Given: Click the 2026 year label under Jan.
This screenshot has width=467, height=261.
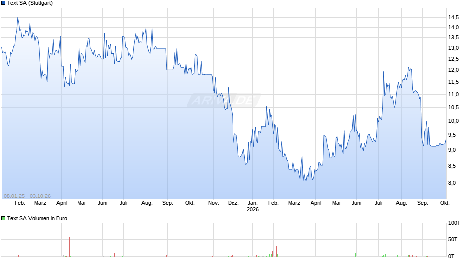Looking at the screenshot, I should point(252,209).
